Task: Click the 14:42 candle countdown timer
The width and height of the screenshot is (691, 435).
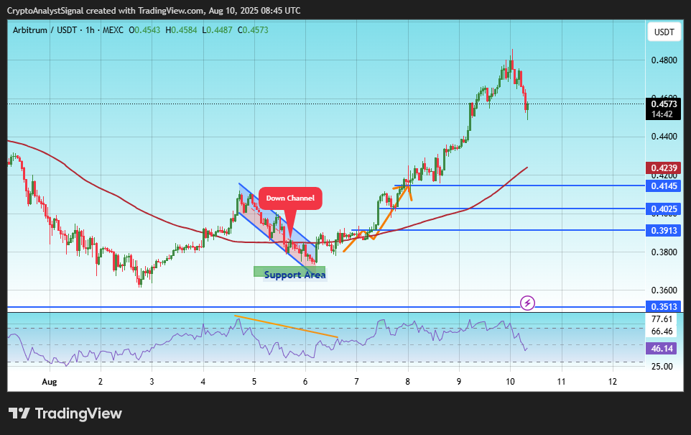Action: pyautogui.click(x=662, y=114)
